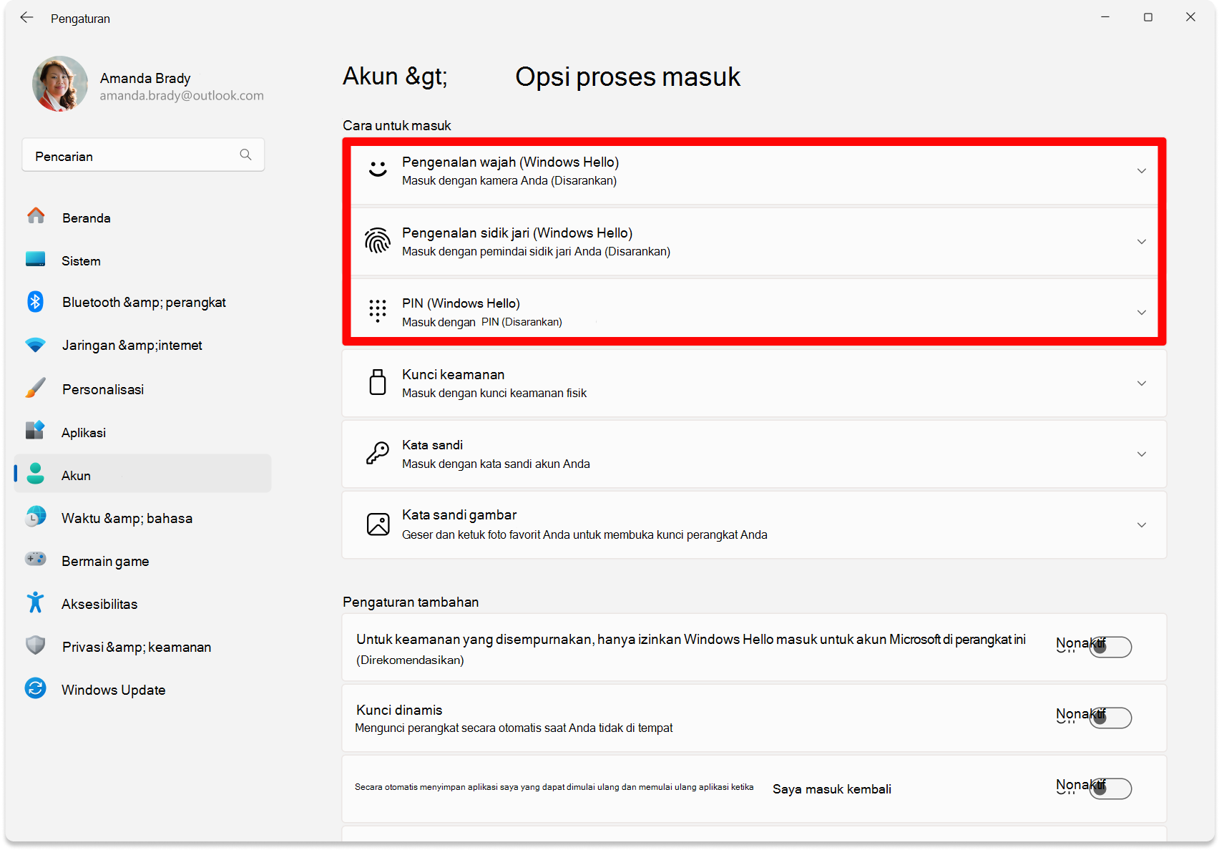The height and width of the screenshot is (850, 1219).
Task: Click the Pengenalan wajah (Windows Hello) title
Action: click(510, 162)
